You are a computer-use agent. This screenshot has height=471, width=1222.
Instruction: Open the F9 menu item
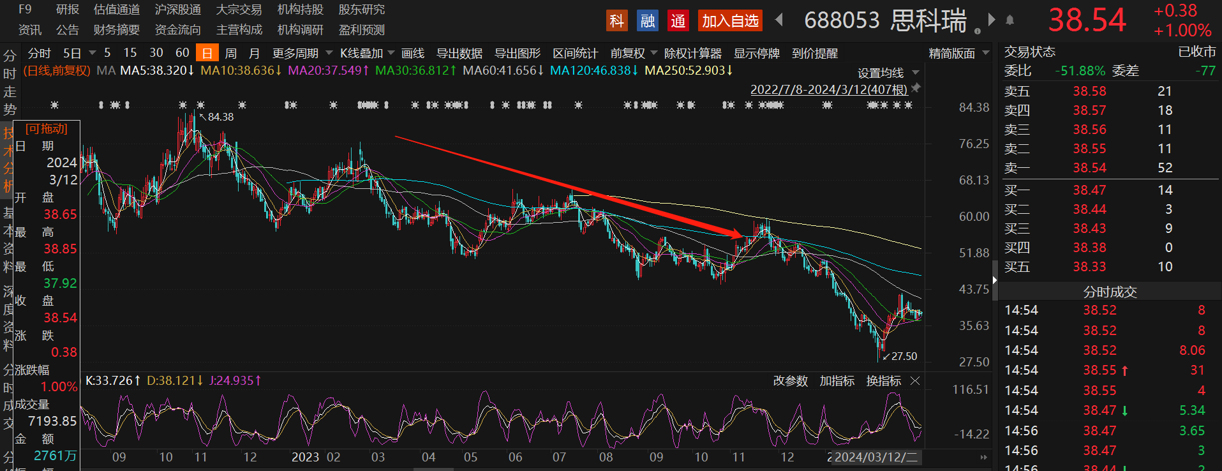tap(25, 10)
